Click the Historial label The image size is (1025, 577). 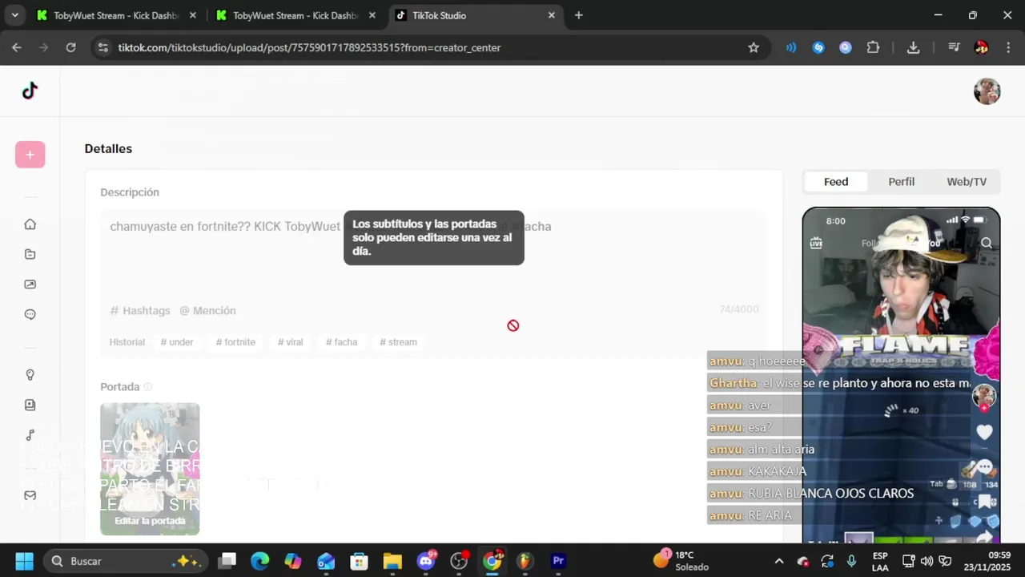click(x=127, y=342)
